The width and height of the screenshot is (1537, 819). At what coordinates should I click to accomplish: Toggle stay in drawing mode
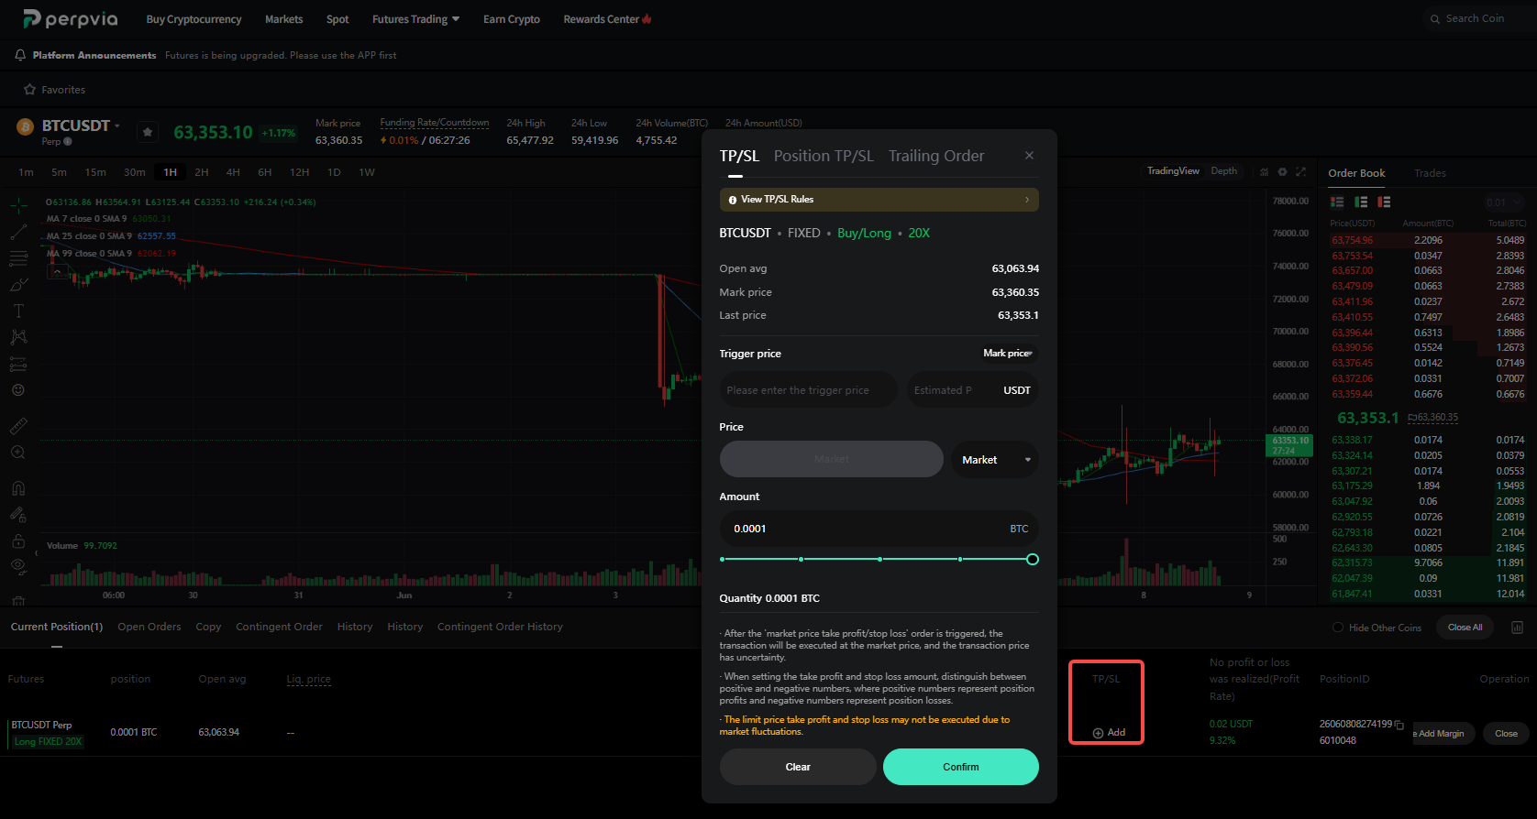point(18,515)
